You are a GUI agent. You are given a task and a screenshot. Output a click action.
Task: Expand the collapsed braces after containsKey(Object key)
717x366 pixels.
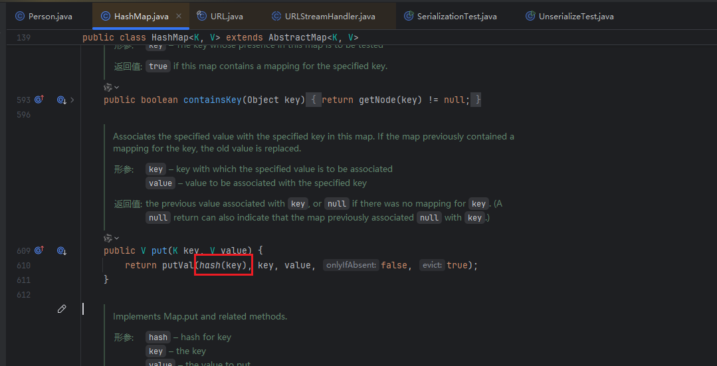[x=313, y=100]
